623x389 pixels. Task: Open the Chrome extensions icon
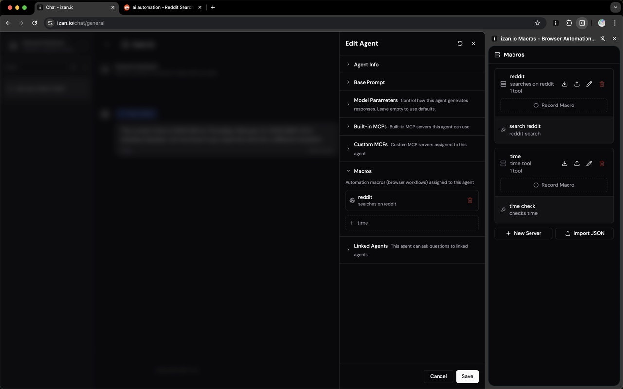pyautogui.click(x=568, y=23)
